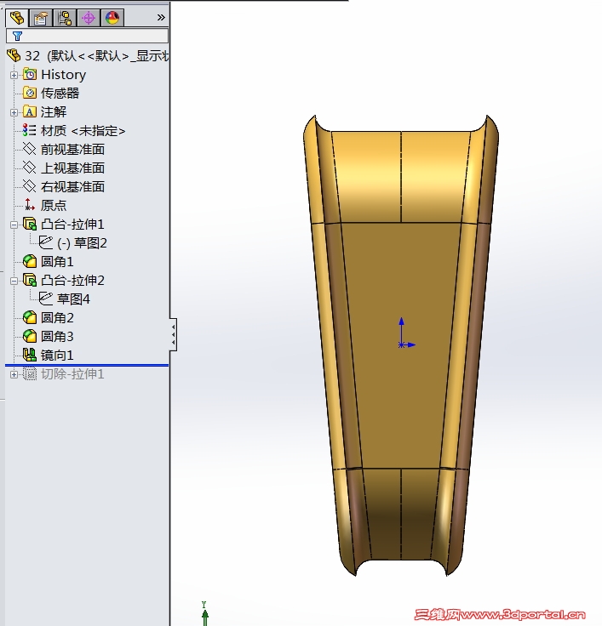The width and height of the screenshot is (602, 626).
Task: Click the blue rollback bar
Action: [87, 365]
